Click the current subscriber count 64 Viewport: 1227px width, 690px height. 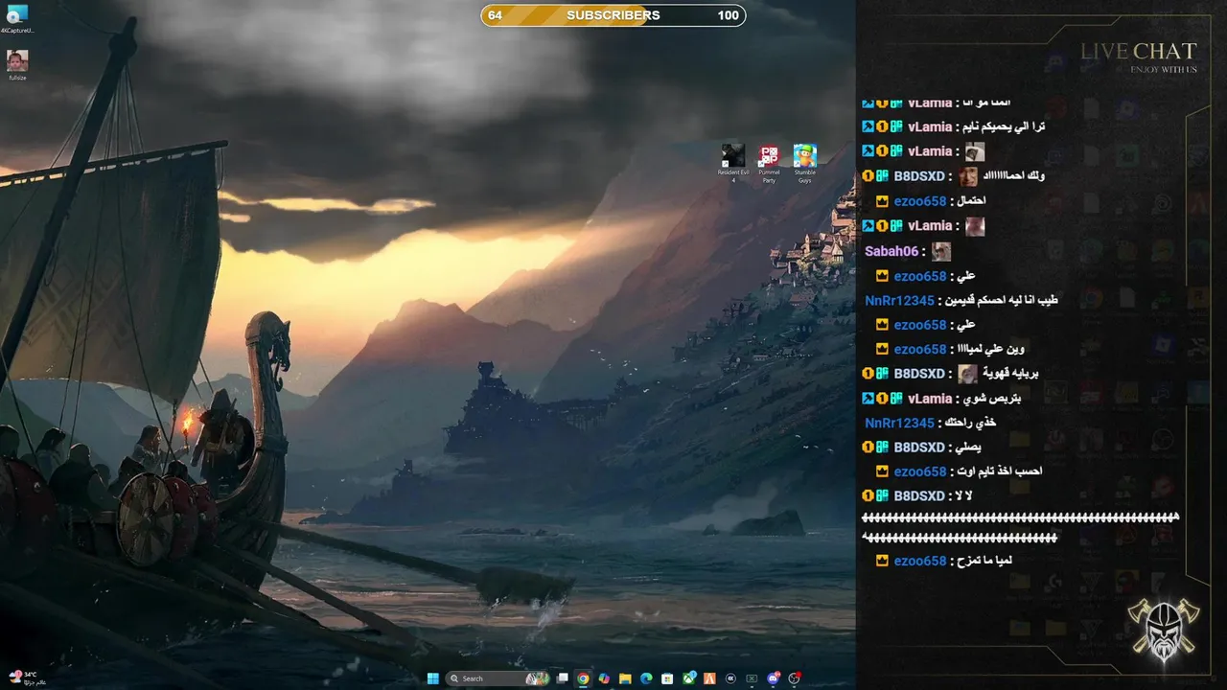click(x=495, y=15)
